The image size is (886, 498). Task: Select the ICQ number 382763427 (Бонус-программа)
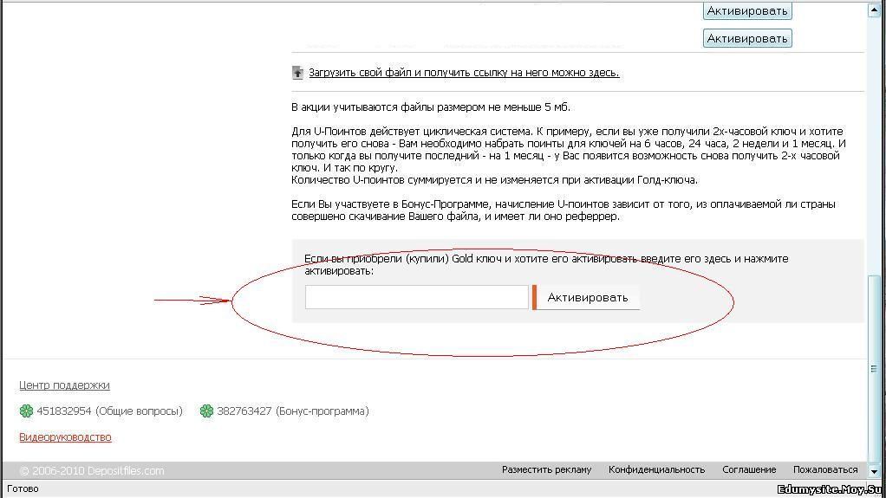coord(293,411)
